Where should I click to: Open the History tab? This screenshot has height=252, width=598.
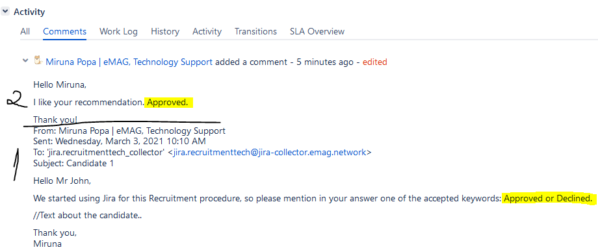tap(165, 32)
